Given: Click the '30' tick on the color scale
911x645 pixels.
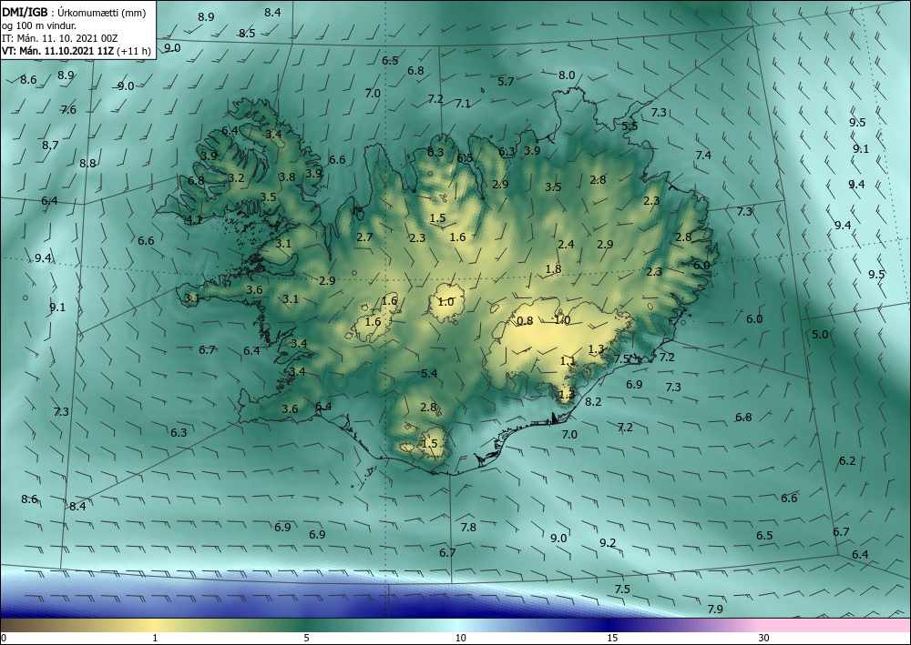Looking at the screenshot, I should (764, 639).
